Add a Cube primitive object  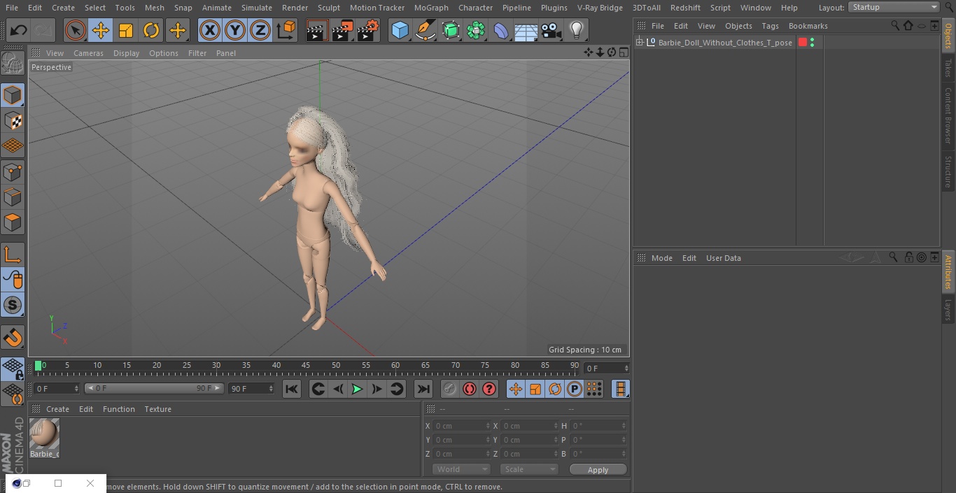[400, 30]
